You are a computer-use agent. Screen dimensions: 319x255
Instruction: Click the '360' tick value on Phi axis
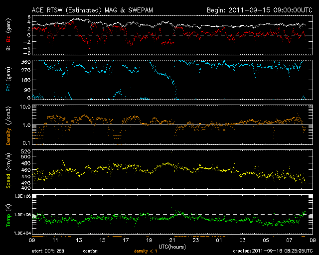pyautogui.click(x=26, y=62)
